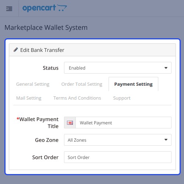
Task: Switch to the Support tab
Action: click(122, 98)
